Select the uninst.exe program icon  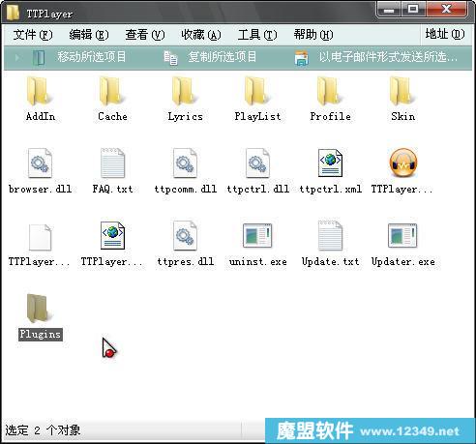pyautogui.click(x=257, y=236)
